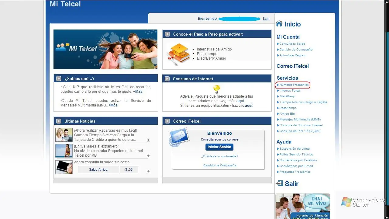Click the blue envelope mail icon

(179, 137)
